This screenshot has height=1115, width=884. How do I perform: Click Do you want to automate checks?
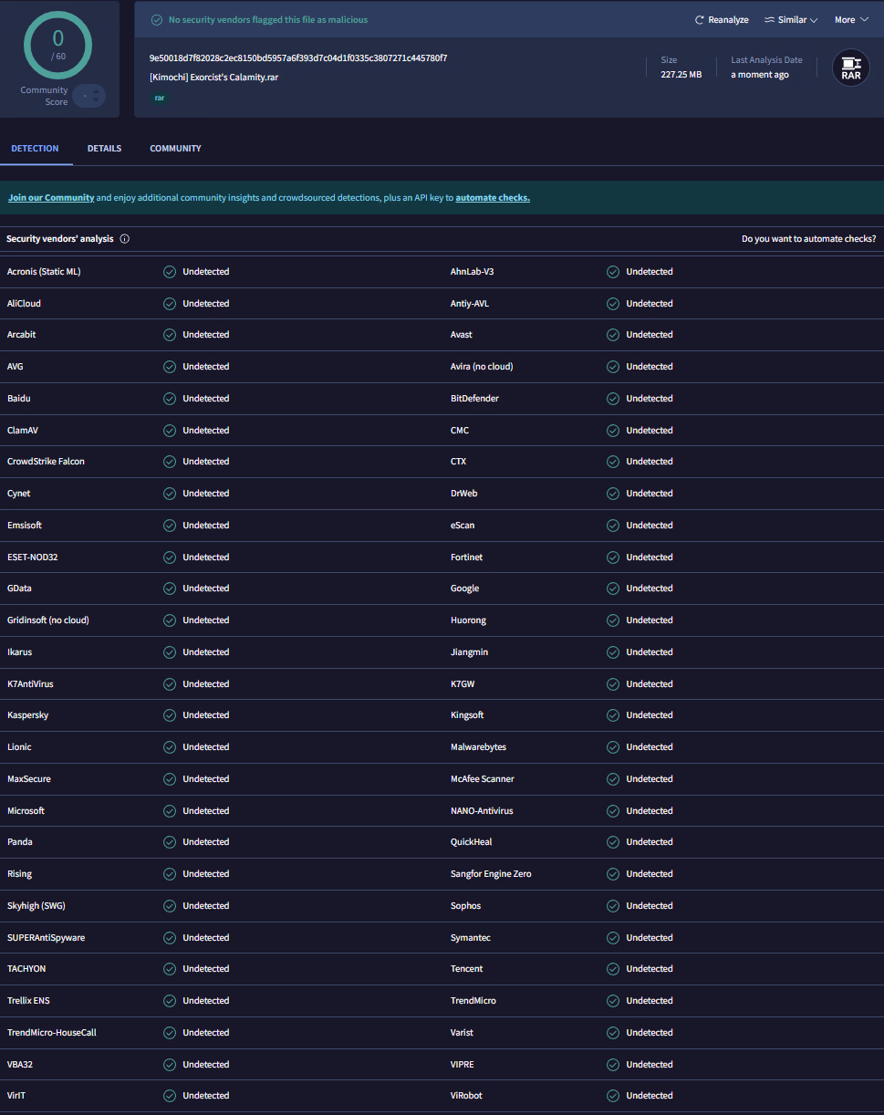point(808,239)
